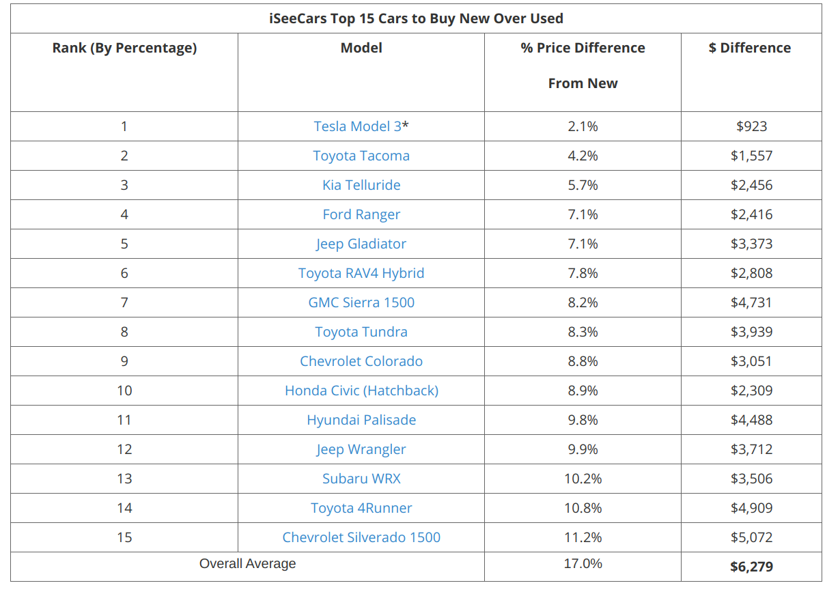Open the Chevrolet Colorado link
840x594 pixels.
[361, 361]
